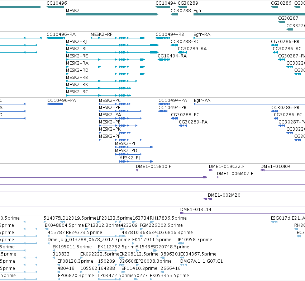This screenshot has height=281, width=305.
Task: Open transcript CG30286-RB label
Action: (285, 42)
